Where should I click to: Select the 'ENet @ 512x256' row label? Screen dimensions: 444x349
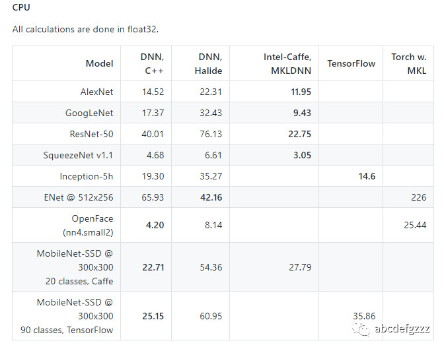click(79, 197)
